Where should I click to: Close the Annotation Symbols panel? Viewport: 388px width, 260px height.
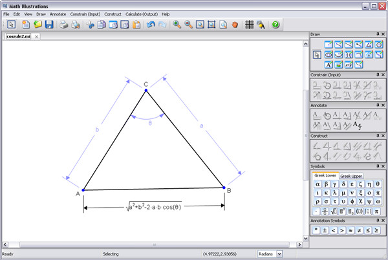(x=383, y=221)
